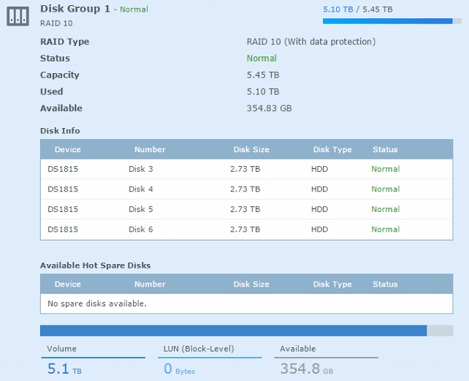Click Normal status in Disk 6 row
Viewport: 469px width, 381px height.
coord(386,229)
